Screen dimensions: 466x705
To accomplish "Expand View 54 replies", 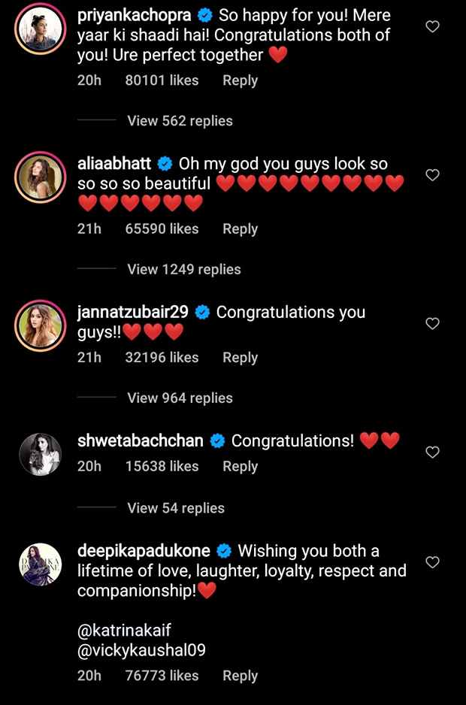I will tap(176, 508).
